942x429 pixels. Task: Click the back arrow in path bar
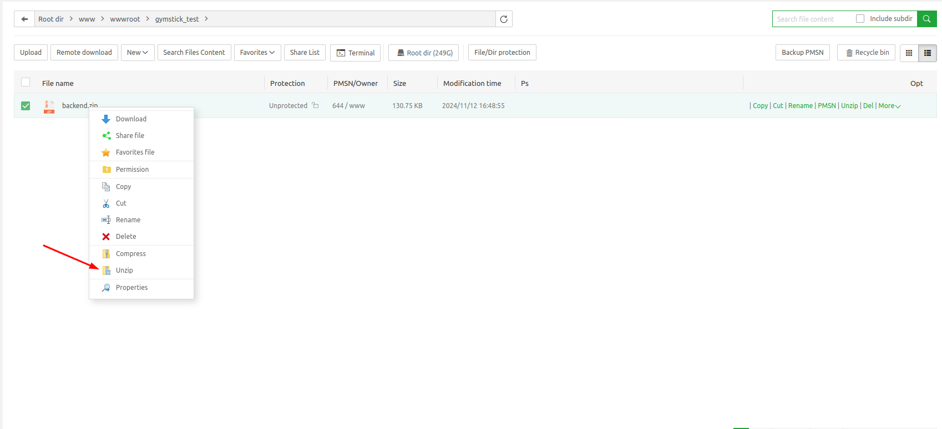tap(24, 19)
